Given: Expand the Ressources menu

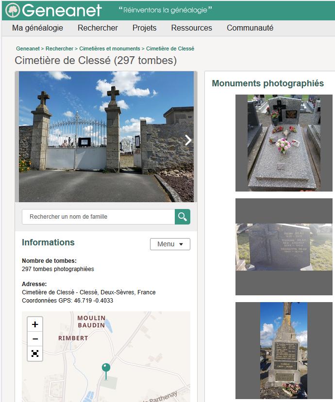Looking at the screenshot, I should tap(191, 28).
